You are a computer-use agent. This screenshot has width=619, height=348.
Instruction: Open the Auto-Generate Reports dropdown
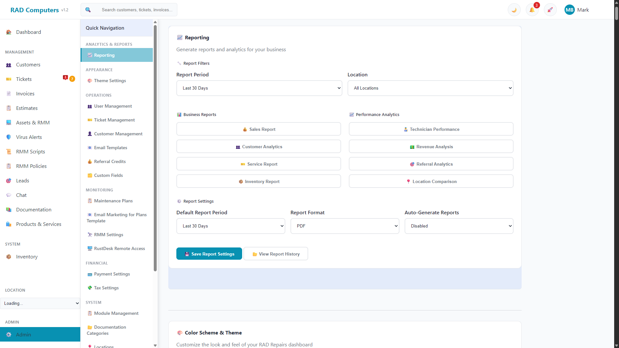pyautogui.click(x=459, y=226)
